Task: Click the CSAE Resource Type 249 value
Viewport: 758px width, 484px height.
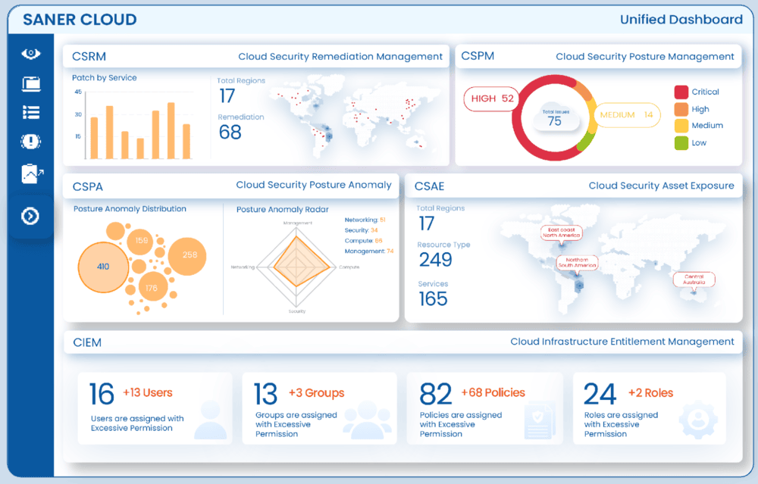Action: (436, 260)
